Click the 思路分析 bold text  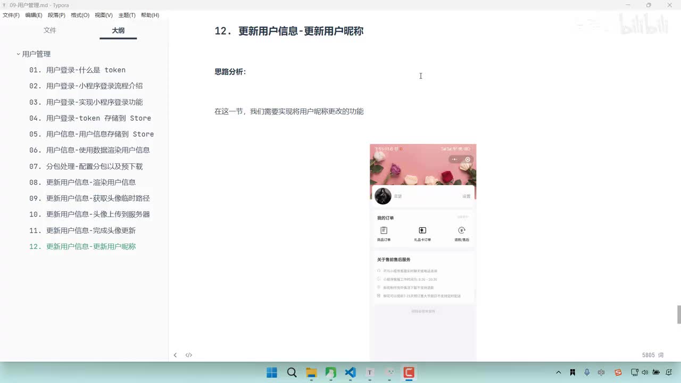click(x=230, y=72)
